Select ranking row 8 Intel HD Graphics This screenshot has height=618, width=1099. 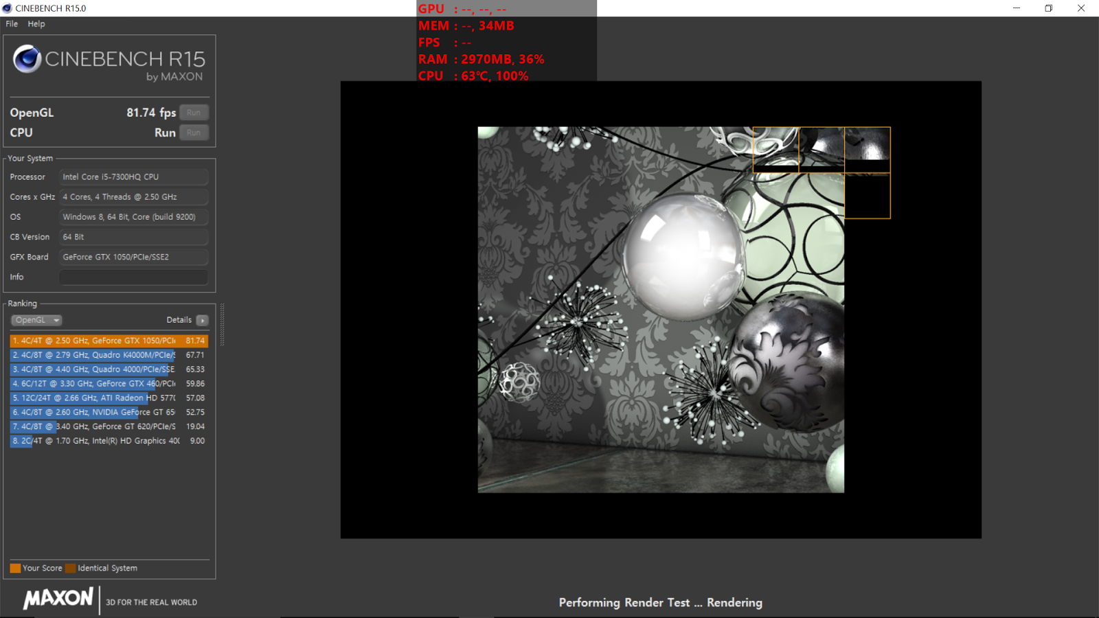point(109,441)
